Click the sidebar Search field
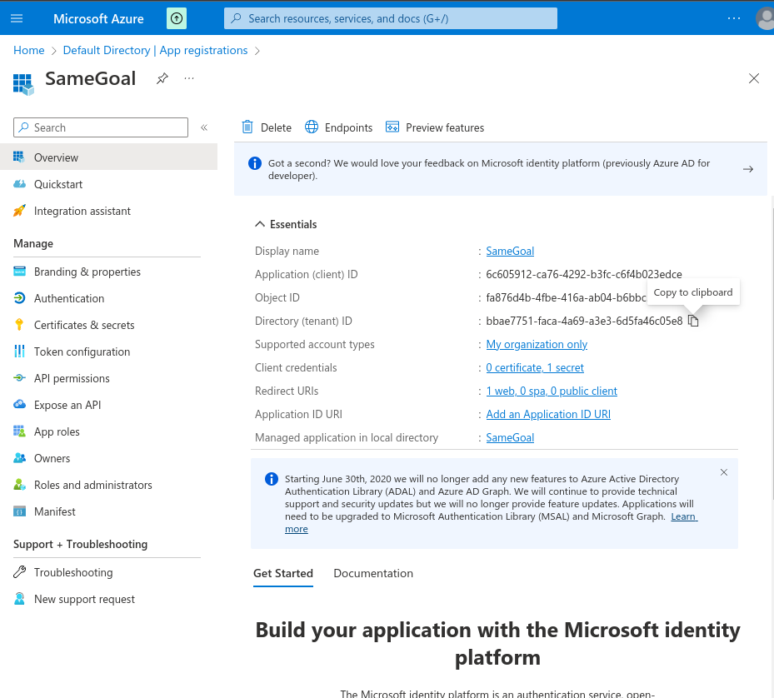 [x=101, y=127]
